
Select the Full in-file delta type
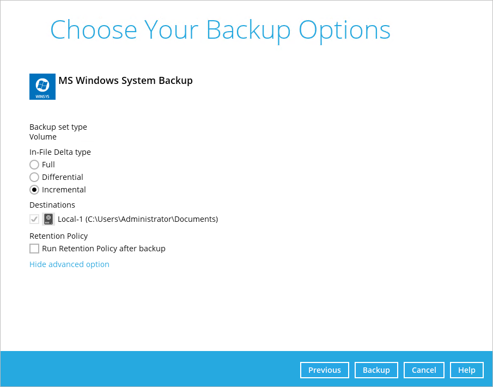coord(34,164)
